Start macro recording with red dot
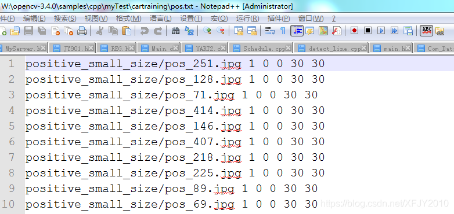 point(354,31)
